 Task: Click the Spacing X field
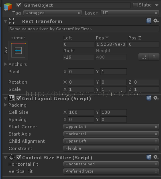click(81, 119)
